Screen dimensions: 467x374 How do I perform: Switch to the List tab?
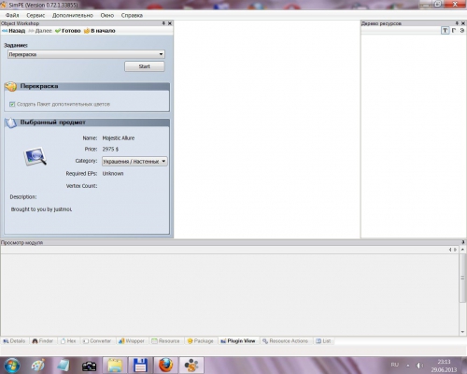[323, 341]
